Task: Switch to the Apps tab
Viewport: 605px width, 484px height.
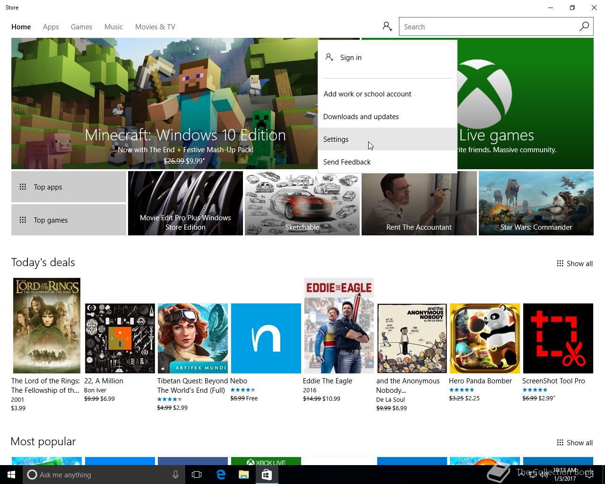Action: pos(51,26)
